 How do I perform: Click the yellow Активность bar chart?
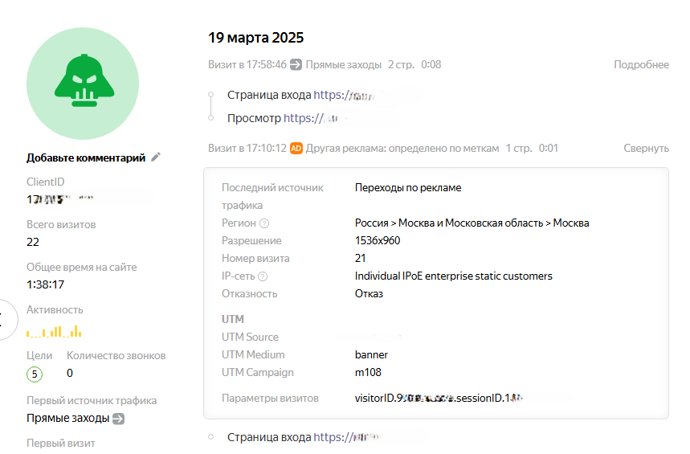(54, 330)
